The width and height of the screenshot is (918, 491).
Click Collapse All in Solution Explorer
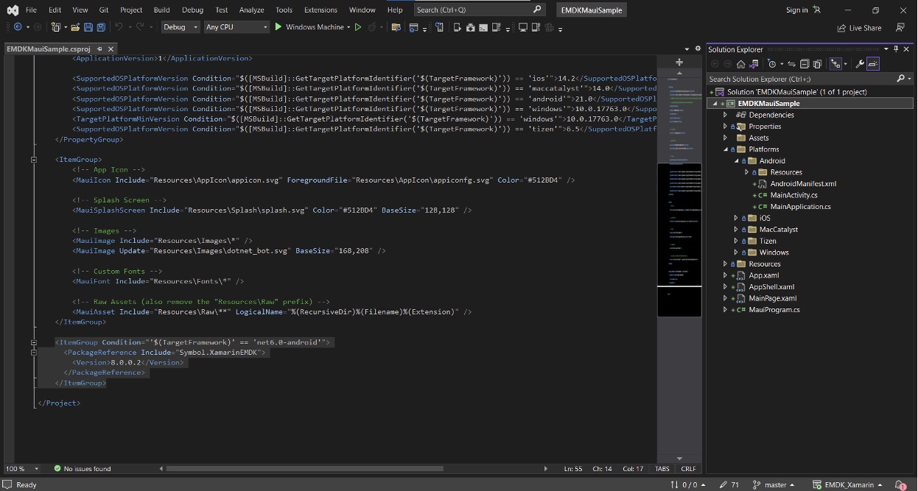(805, 64)
